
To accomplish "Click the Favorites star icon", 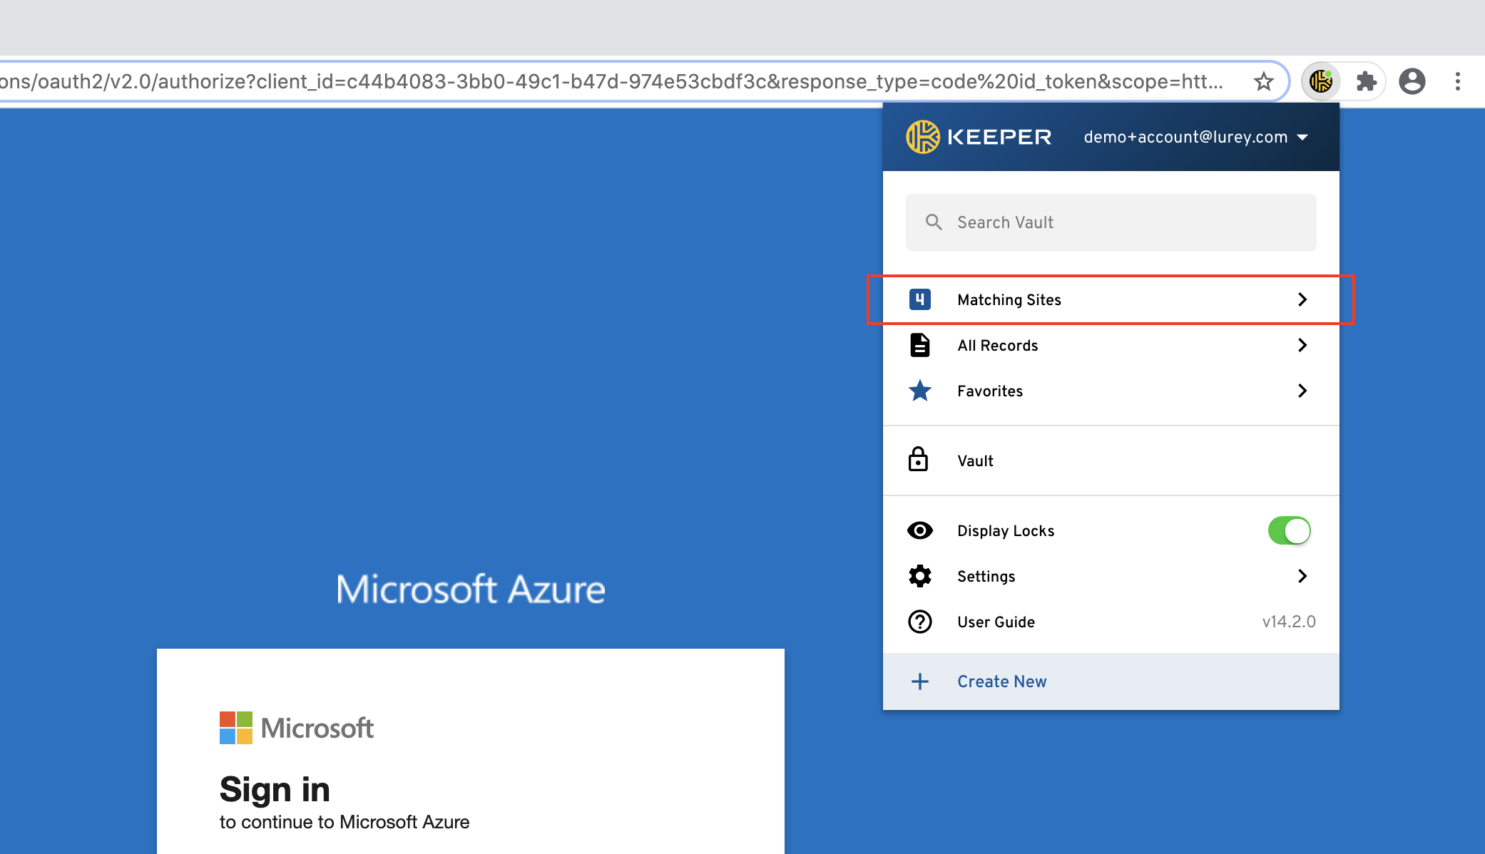I will pos(920,391).
